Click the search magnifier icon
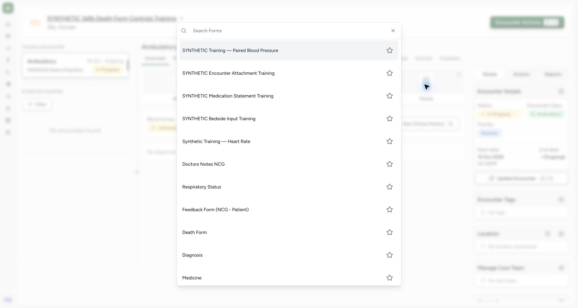The height and width of the screenshot is (308, 578). click(184, 31)
